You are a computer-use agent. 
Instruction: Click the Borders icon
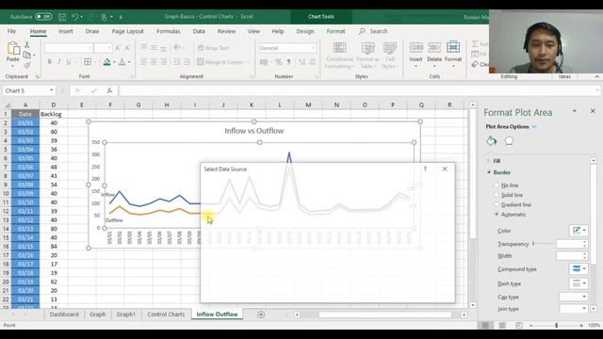pos(88,62)
